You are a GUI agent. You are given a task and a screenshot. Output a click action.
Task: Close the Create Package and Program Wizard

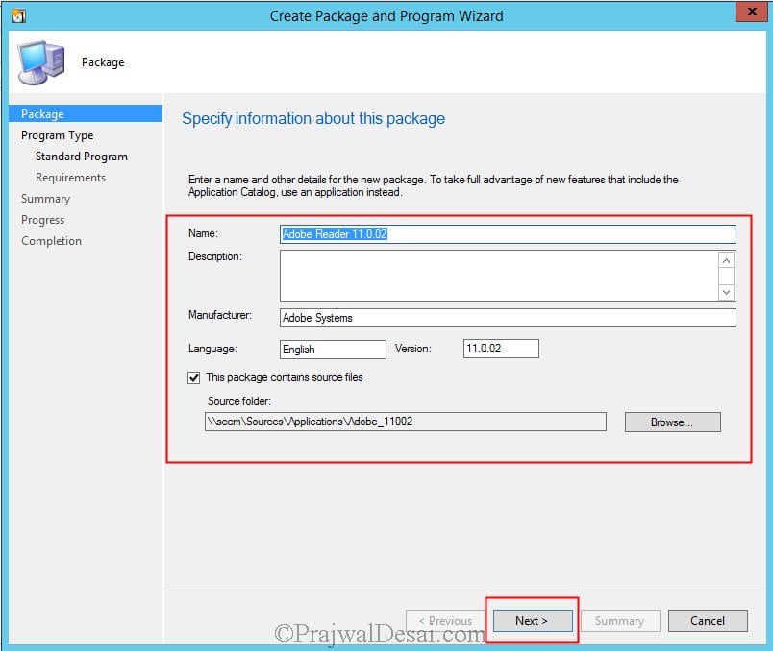(751, 12)
